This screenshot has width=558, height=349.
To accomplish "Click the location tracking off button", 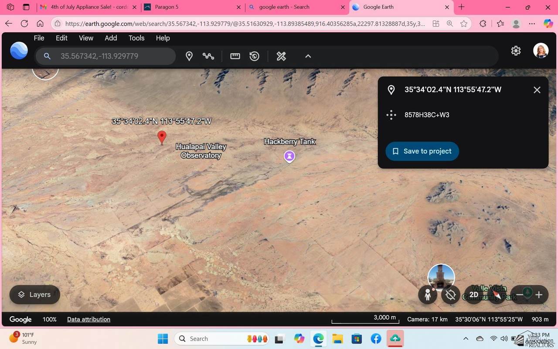I will 451,295.
